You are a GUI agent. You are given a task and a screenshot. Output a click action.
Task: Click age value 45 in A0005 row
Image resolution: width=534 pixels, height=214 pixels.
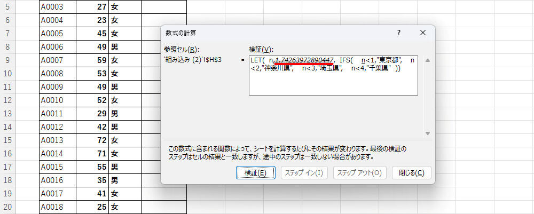point(92,33)
